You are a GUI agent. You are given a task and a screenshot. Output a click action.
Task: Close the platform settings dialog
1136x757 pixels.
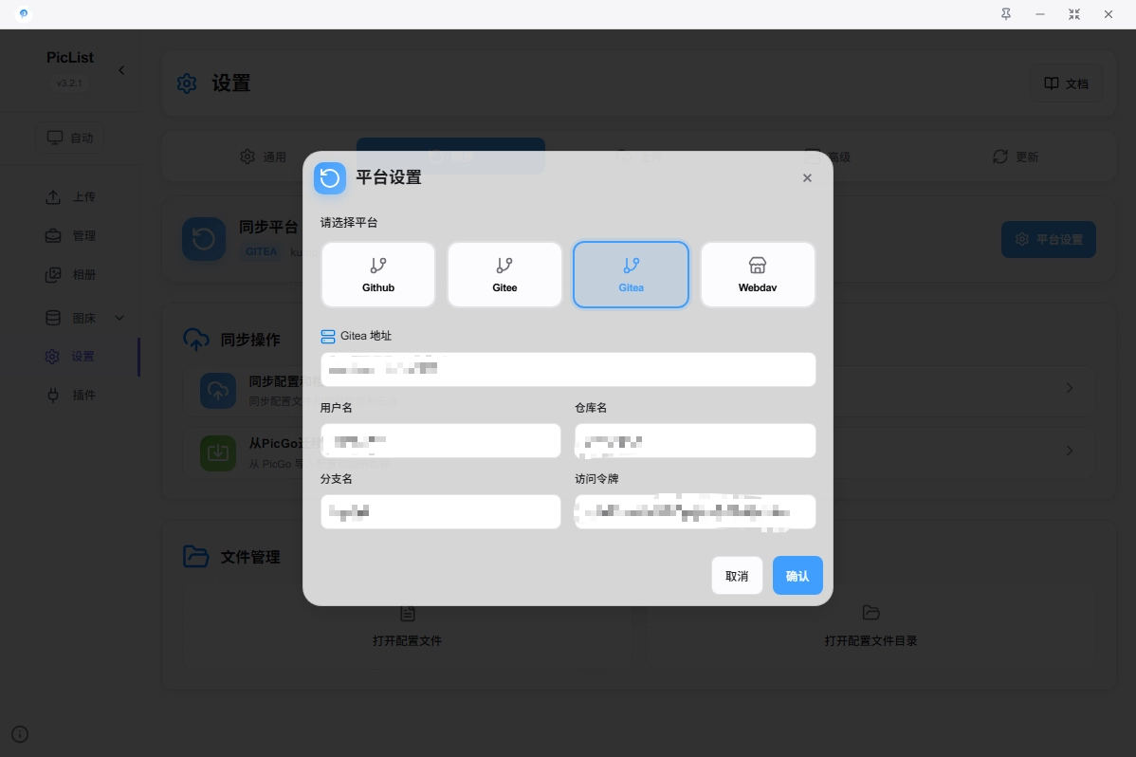[x=807, y=178]
